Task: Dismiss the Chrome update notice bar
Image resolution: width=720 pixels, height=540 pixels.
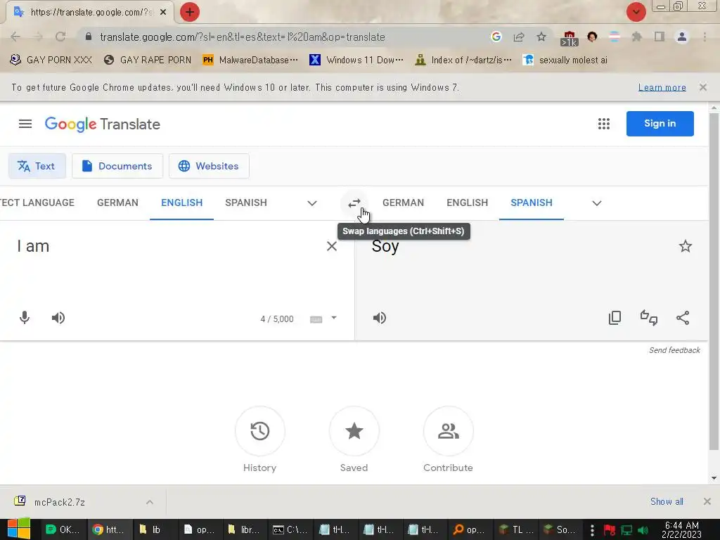Action: pos(702,87)
